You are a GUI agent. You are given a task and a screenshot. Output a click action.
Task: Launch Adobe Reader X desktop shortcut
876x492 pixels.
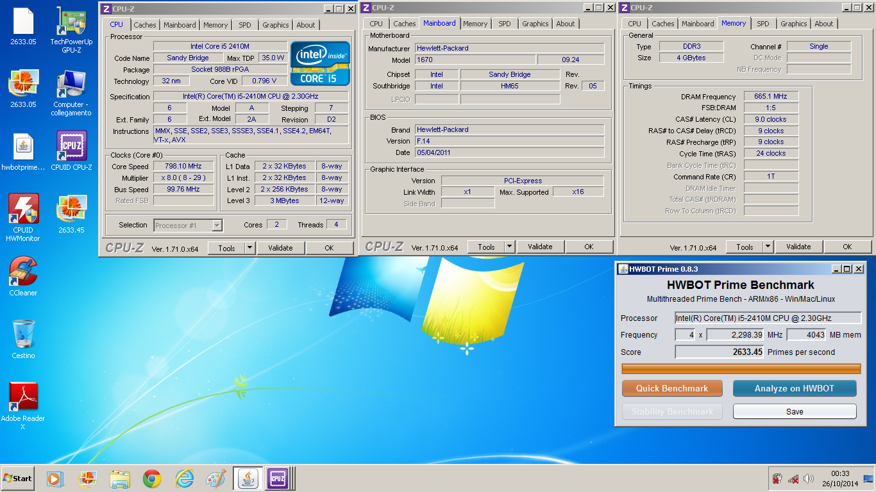click(x=23, y=406)
